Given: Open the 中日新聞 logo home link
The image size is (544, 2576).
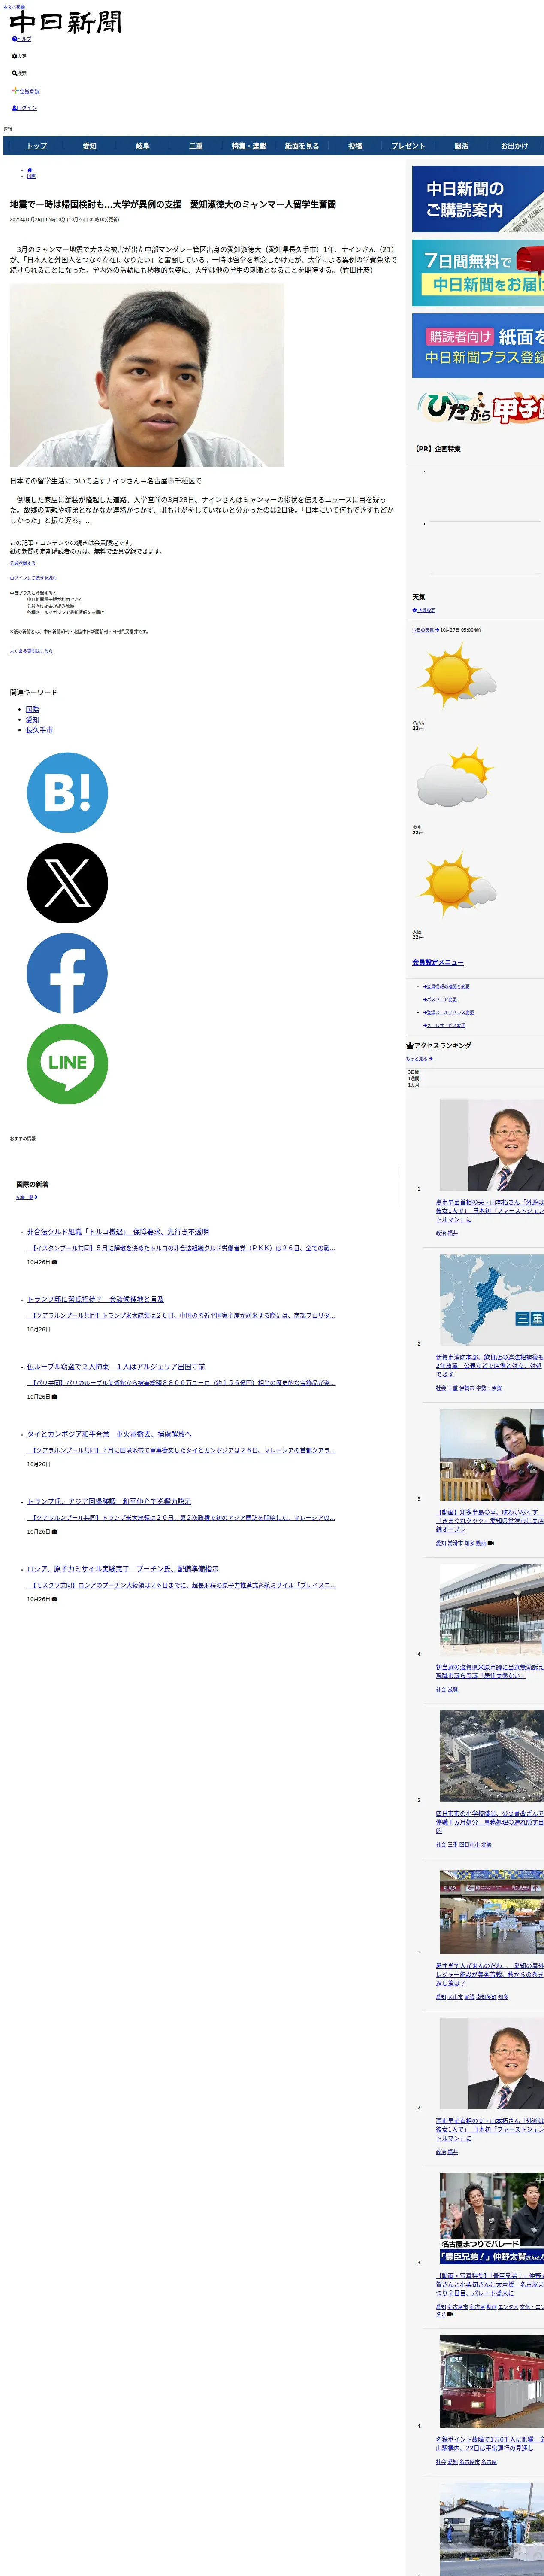Looking at the screenshot, I should (65, 22).
